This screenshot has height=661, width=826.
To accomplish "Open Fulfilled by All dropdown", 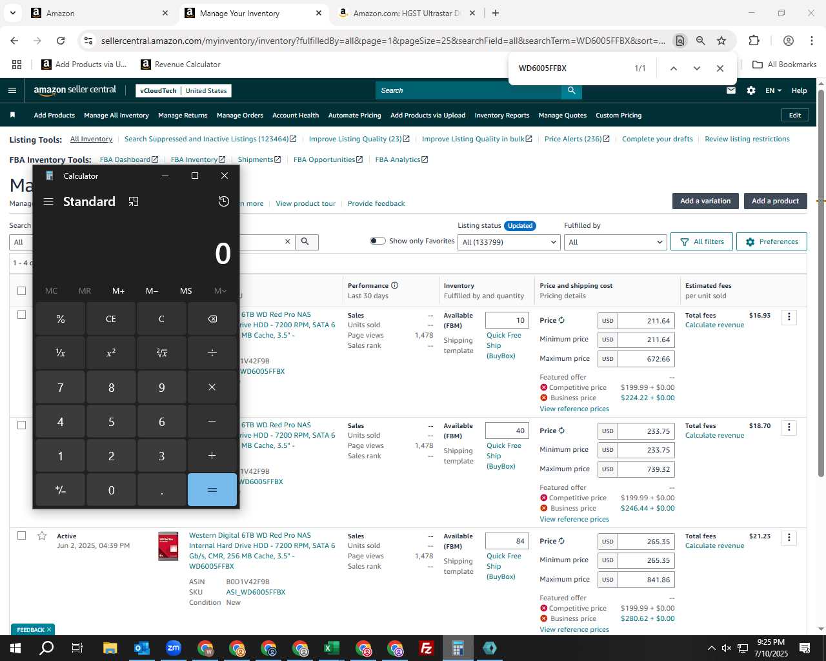I will pyautogui.click(x=615, y=242).
